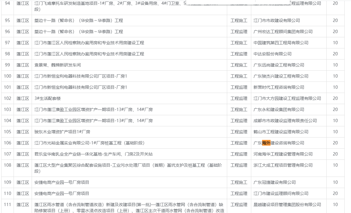The width and height of the screenshot is (351, 213).
Task: Click "工程监理" type in row 102
Action: click(x=239, y=98)
